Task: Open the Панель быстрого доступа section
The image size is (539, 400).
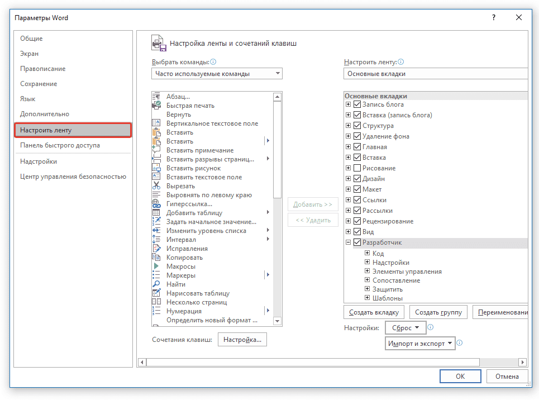Action: pyautogui.click(x=60, y=145)
